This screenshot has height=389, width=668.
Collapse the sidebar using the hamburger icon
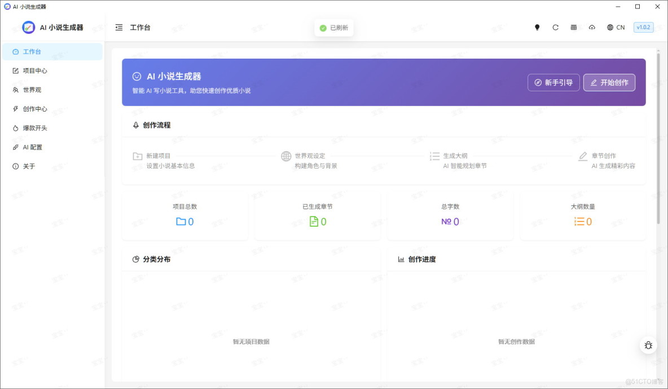pyautogui.click(x=118, y=27)
